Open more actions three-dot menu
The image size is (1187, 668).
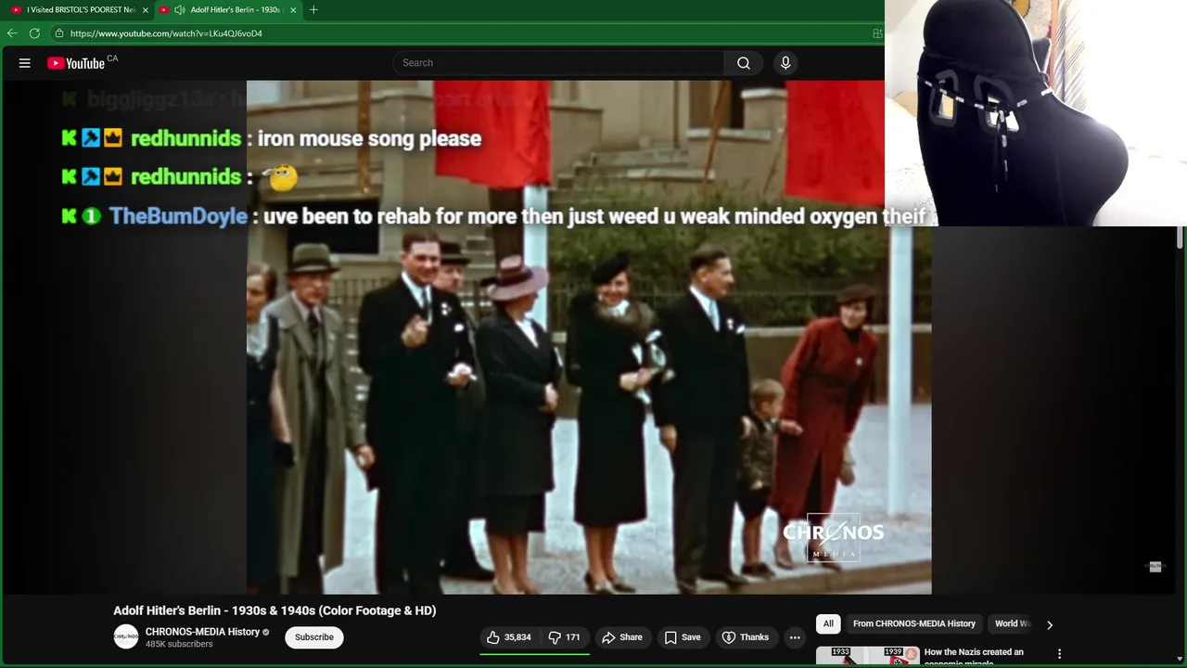(795, 637)
